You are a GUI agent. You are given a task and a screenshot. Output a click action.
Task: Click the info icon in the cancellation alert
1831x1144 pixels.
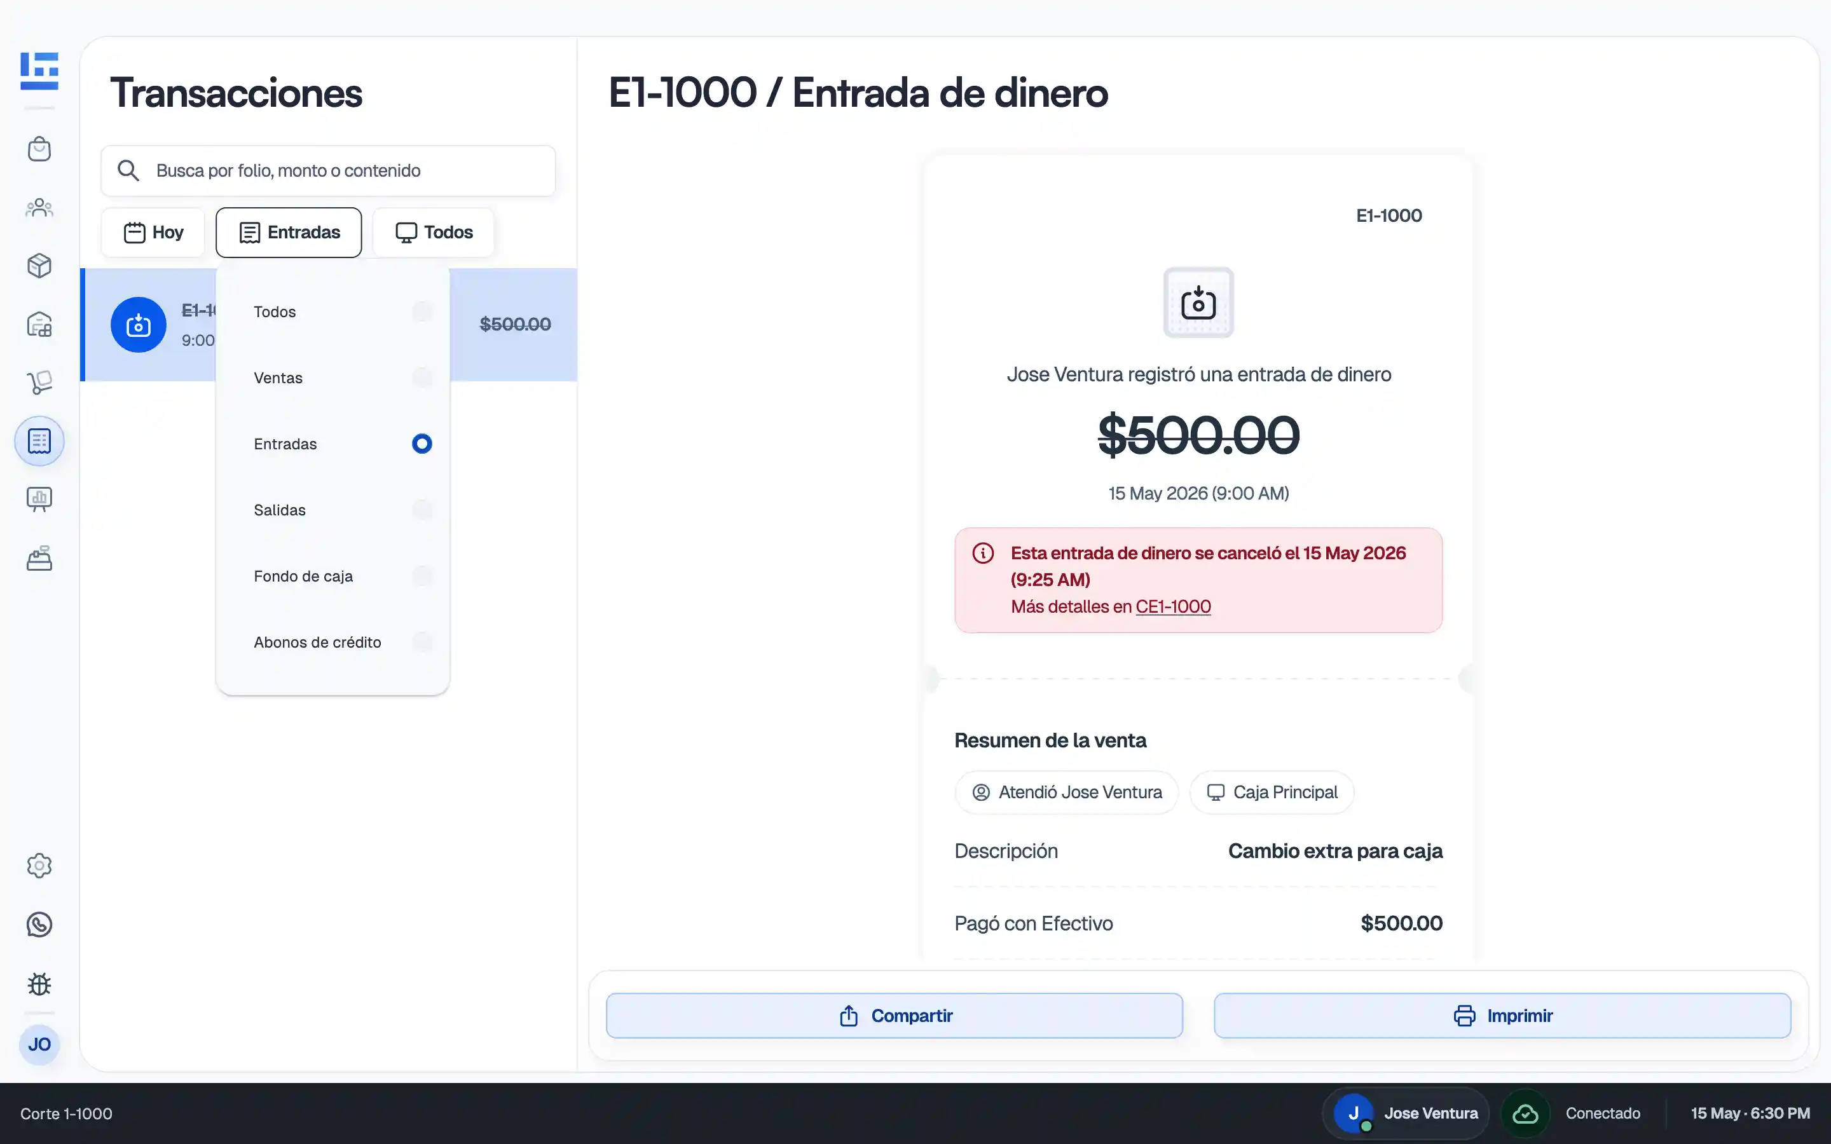(983, 553)
